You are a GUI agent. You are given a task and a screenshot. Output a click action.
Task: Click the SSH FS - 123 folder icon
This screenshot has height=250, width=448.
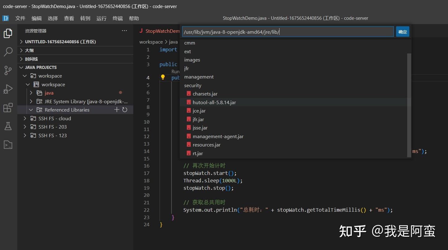[33, 135]
